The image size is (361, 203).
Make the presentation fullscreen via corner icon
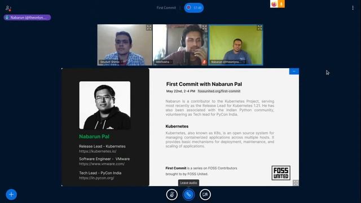pyautogui.click(x=296, y=183)
